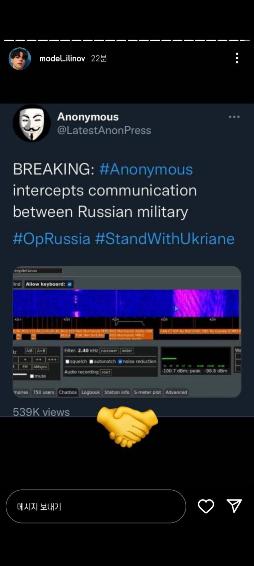
Task: Open the story options three-dot menu
Action: [x=237, y=58]
